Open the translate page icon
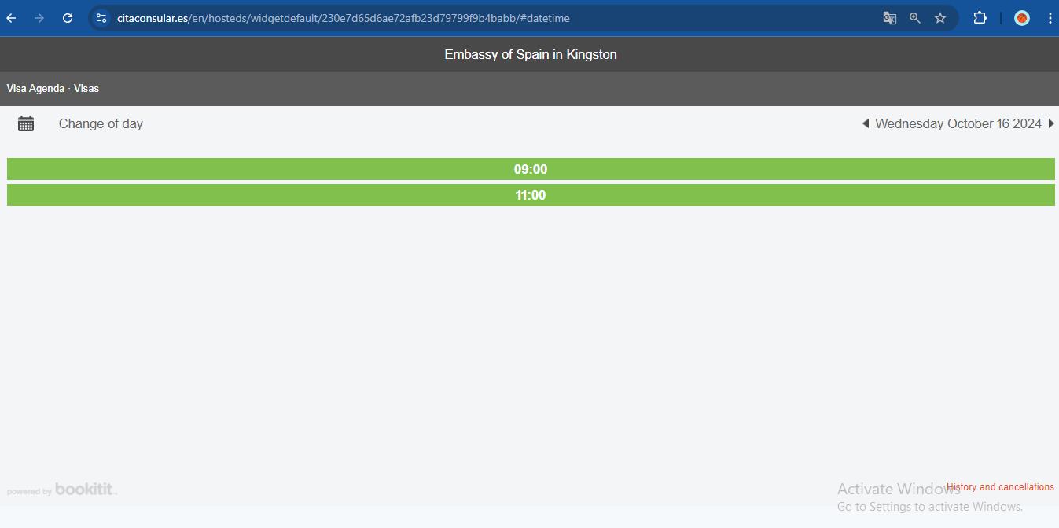 point(889,18)
